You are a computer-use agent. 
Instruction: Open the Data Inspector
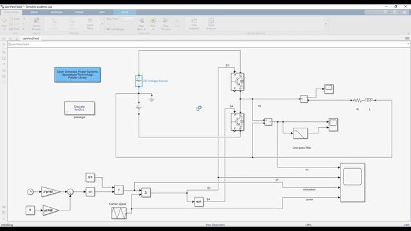(x=194, y=24)
